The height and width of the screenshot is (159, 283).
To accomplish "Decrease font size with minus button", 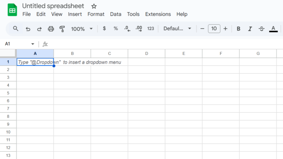I will point(202,29).
